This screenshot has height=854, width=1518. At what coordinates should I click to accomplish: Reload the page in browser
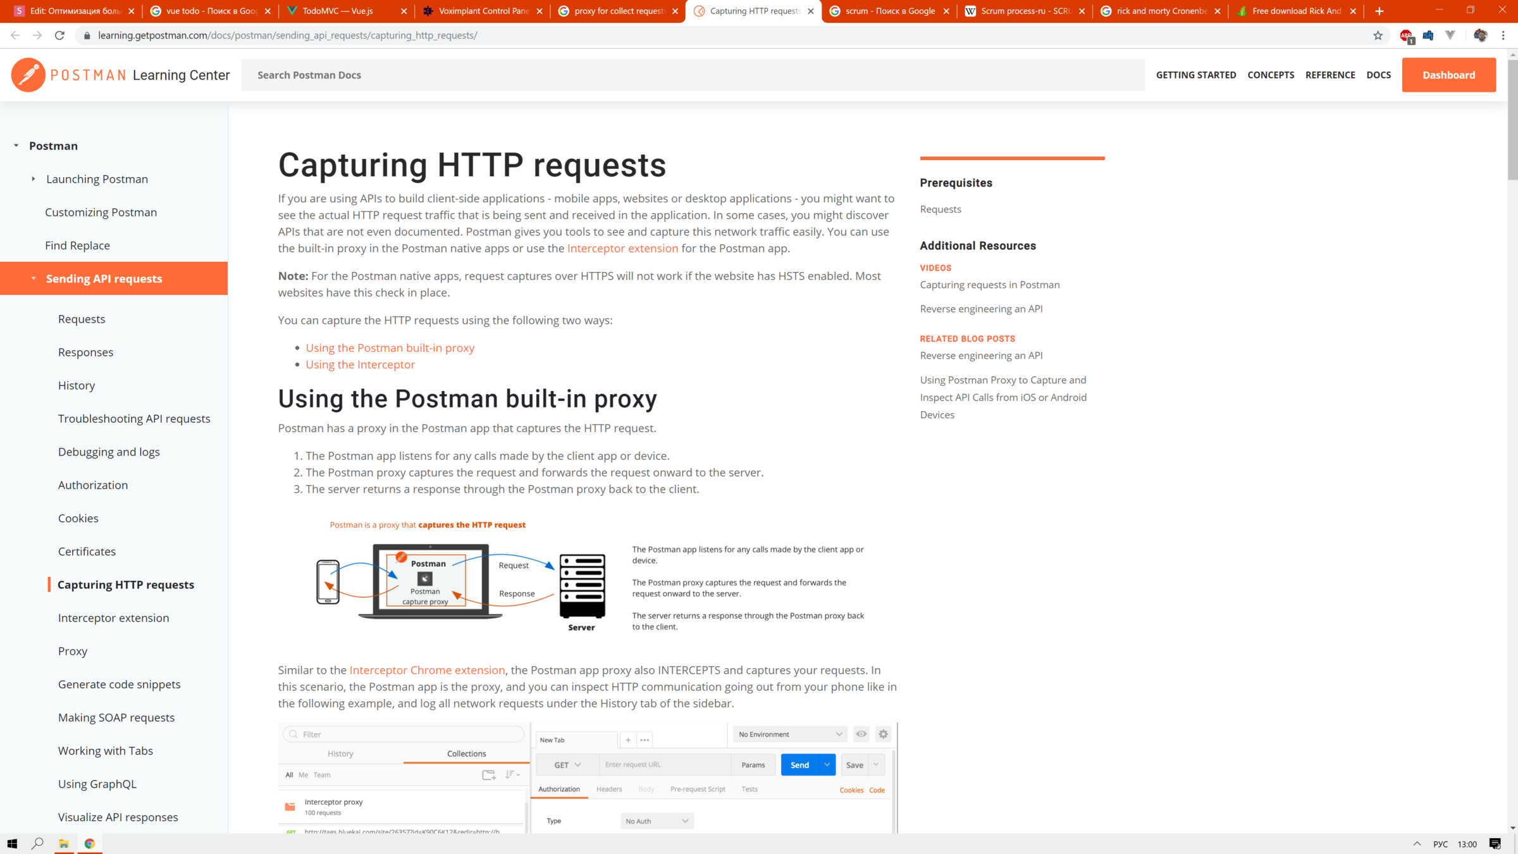pos(59,35)
